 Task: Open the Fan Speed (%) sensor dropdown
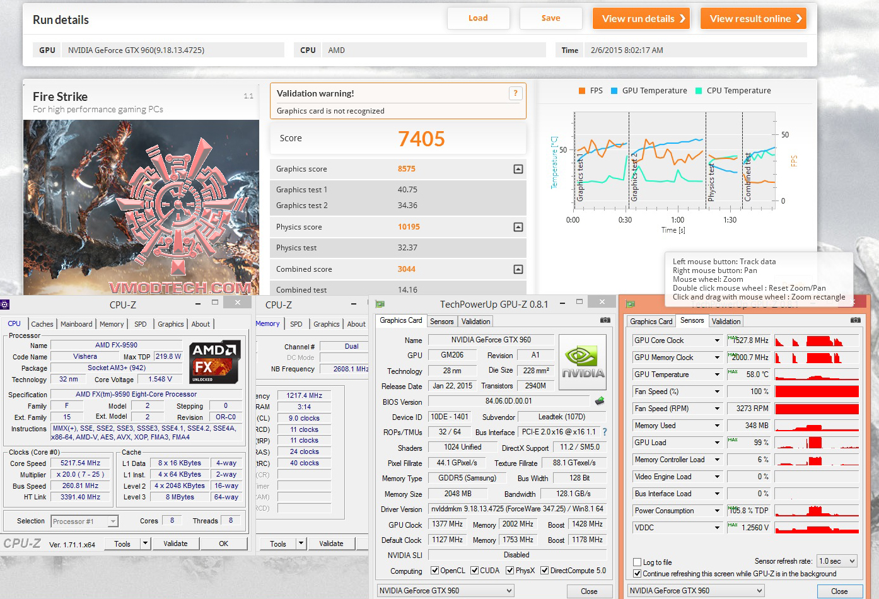(x=717, y=392)
